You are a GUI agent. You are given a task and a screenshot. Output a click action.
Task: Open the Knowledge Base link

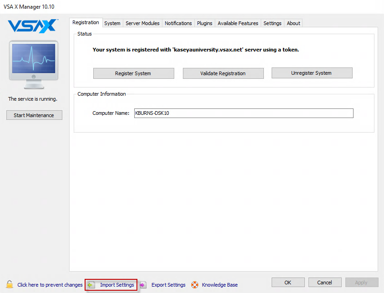click(x=220, y=285)
